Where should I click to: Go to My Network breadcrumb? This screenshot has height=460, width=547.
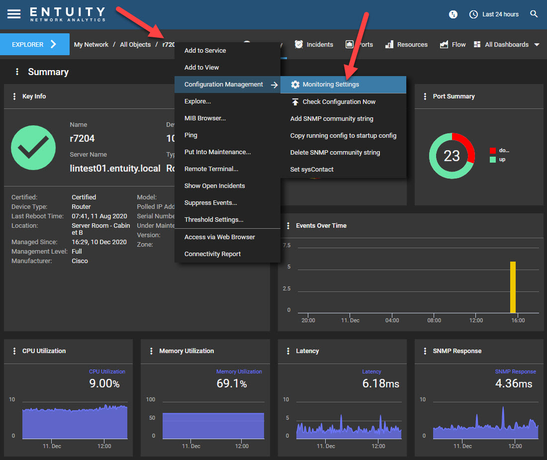(91, 45)
